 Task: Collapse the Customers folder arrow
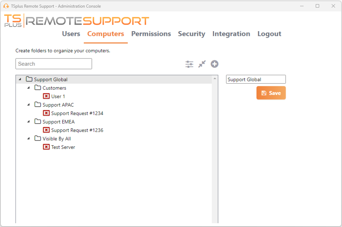29,88
